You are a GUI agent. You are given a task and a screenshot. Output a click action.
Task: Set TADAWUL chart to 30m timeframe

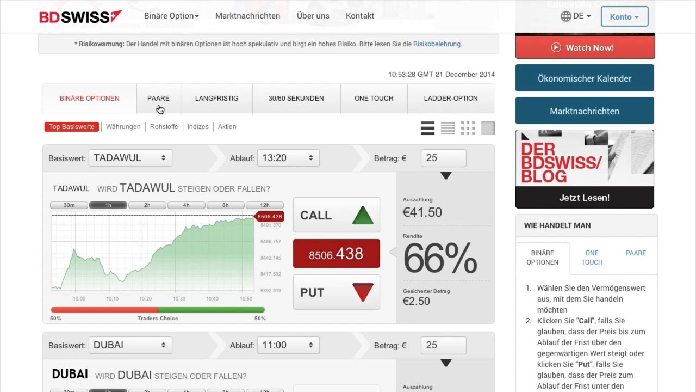coord(69,205)
